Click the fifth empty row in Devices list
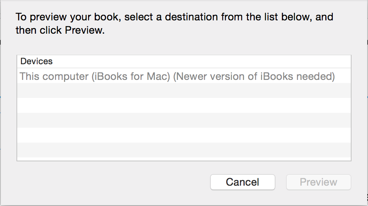368x206 pixels. [x=184, y=150]
